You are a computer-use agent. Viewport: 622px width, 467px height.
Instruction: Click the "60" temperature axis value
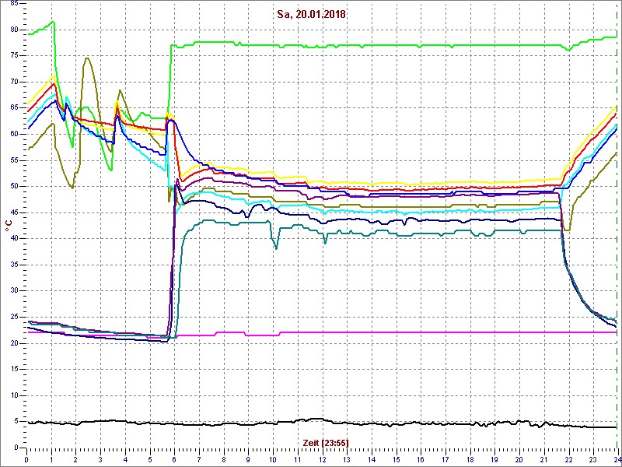click(x=13, y=134)
